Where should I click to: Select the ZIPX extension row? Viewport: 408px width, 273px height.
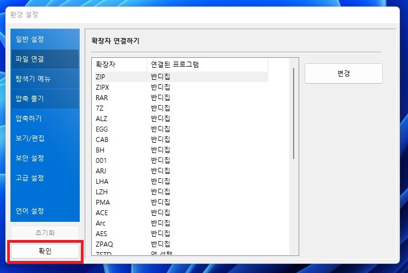click(x=181, y=88)
